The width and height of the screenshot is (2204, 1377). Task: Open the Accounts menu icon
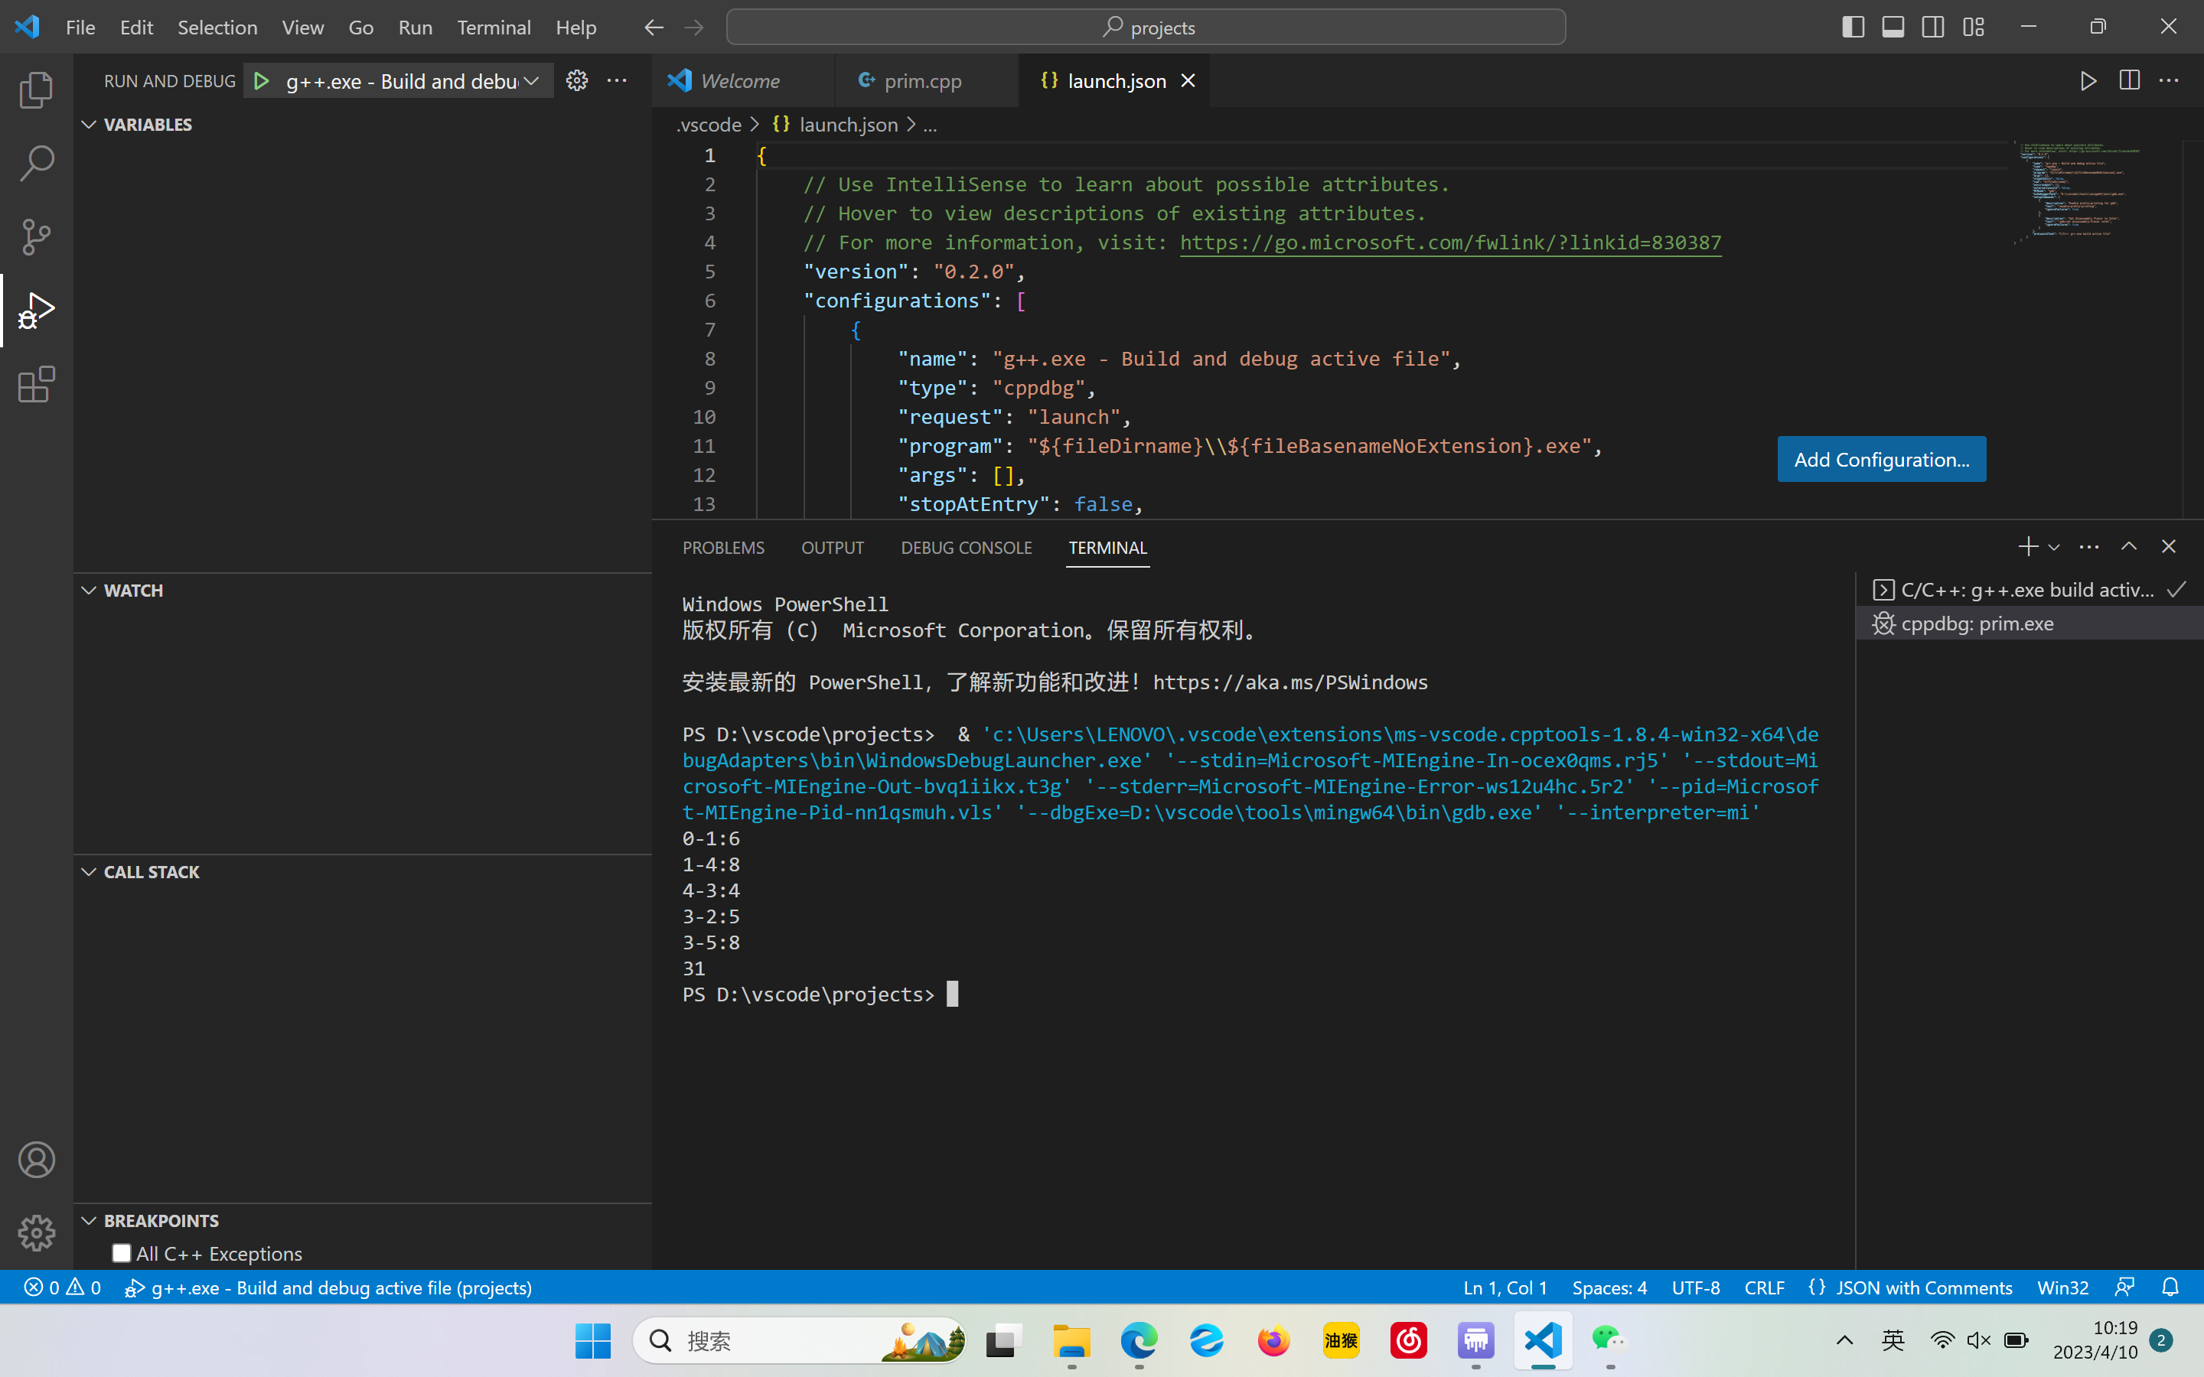[x=37, y=1159]
